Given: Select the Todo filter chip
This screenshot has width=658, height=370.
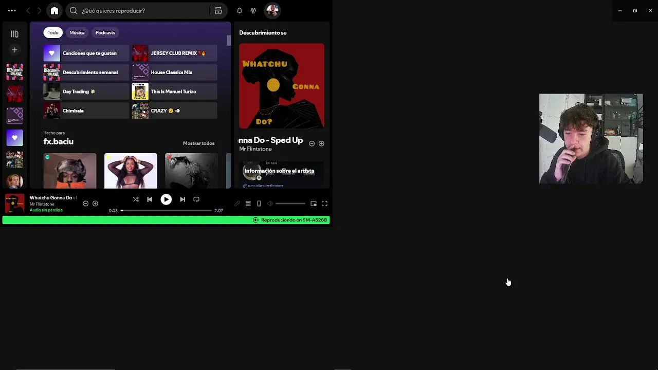Looking at the screenshot, I should pyautogui.click(x=53, y=32).
